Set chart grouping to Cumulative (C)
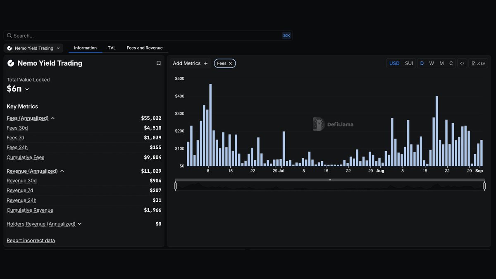The height and width of the screenshot is (279, 496). pos(451,63)
